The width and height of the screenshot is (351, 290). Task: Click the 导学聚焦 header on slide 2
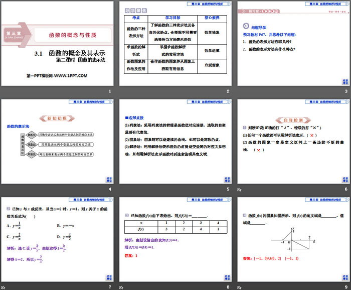pyautogui.click(x=135, y=10)
